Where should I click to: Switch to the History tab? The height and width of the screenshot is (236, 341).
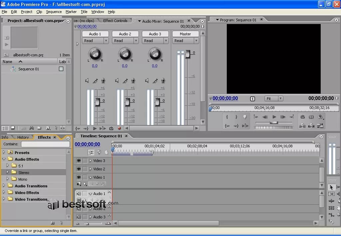click(23, 137)
